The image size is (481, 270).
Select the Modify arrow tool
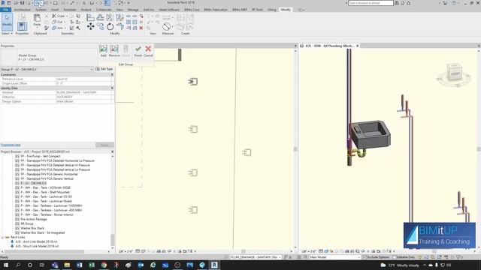click(x=7, y=22)
